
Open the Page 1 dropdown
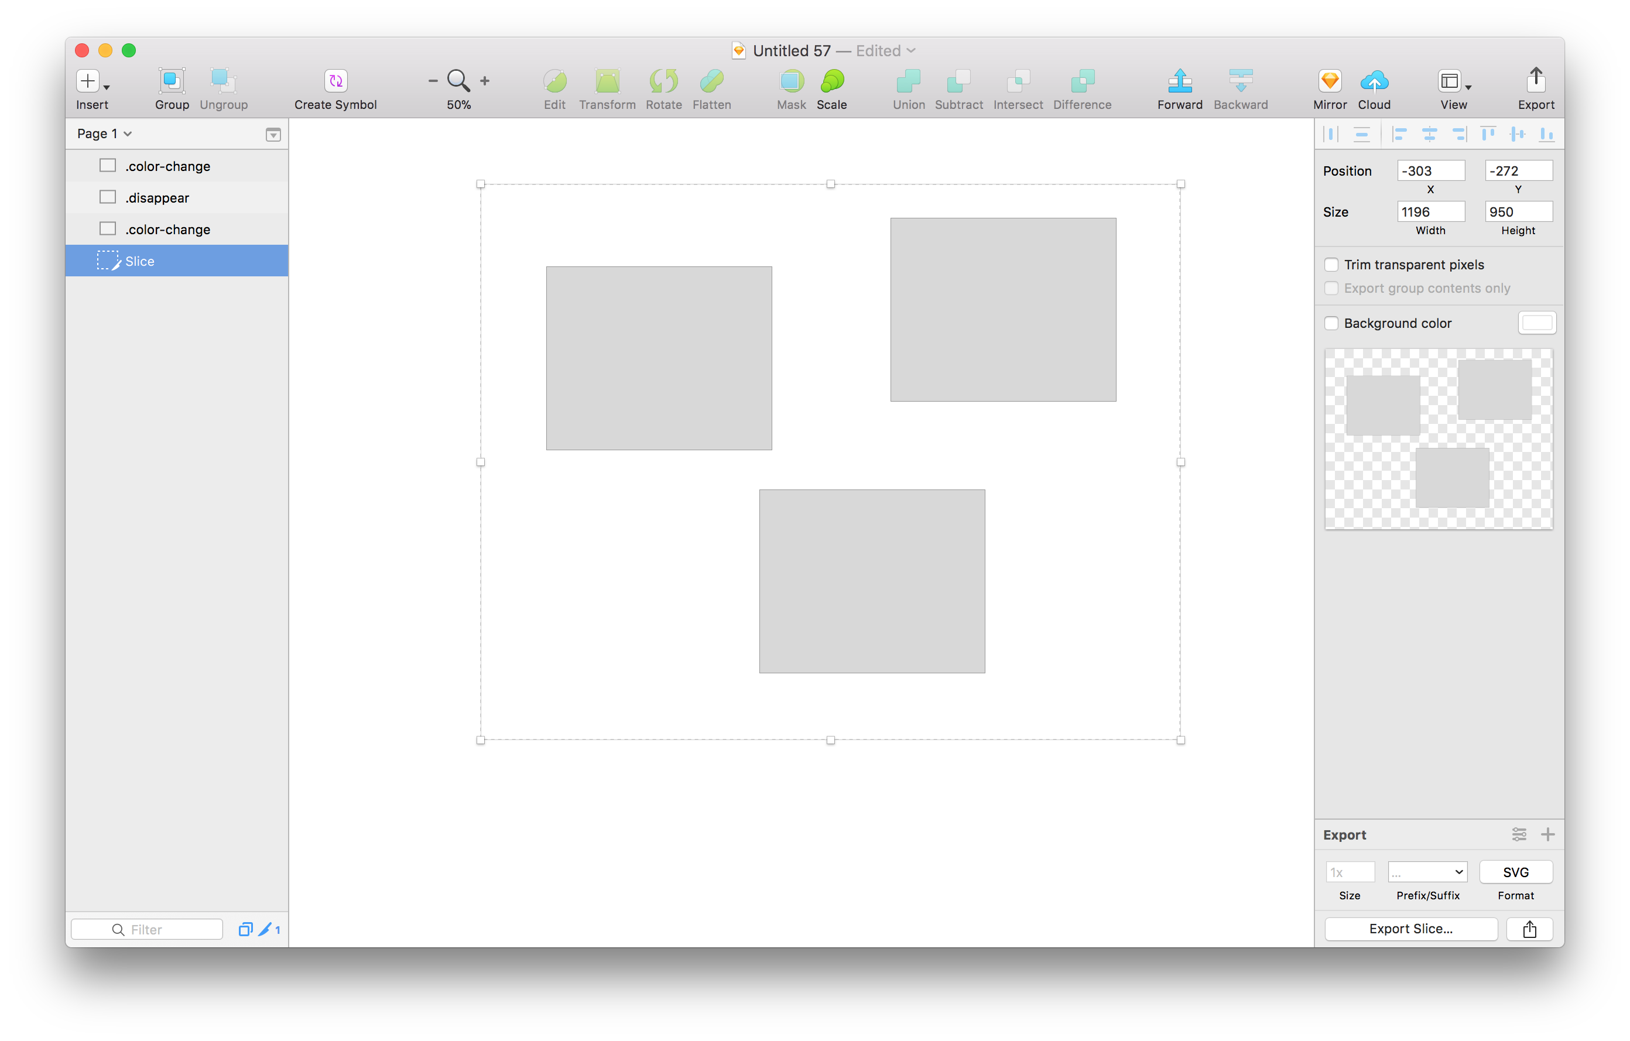click(x=104, y=133)
